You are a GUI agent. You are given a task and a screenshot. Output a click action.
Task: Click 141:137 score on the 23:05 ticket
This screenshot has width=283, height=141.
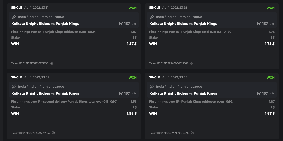262,94
